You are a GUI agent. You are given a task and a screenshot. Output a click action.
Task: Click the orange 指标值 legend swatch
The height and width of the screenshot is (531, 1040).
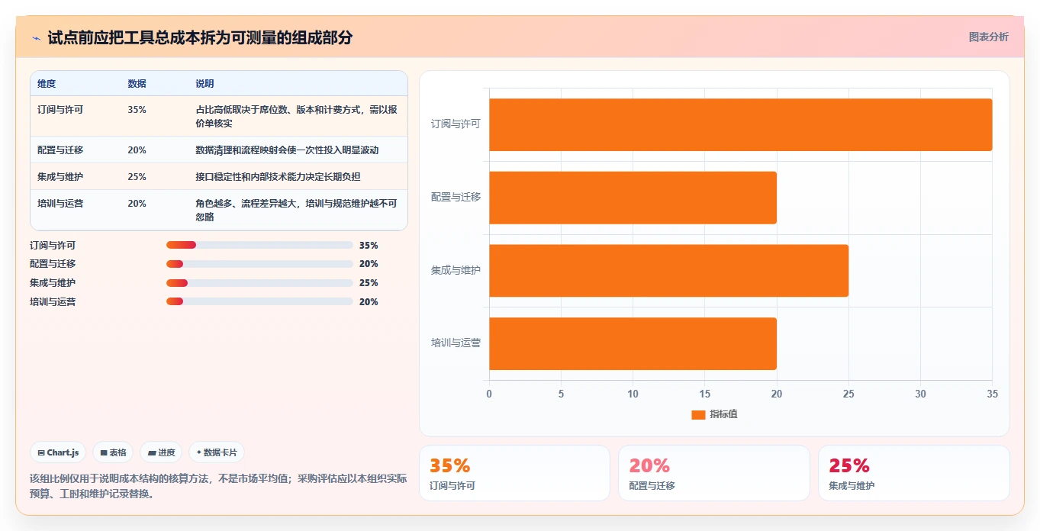(698, 414)
